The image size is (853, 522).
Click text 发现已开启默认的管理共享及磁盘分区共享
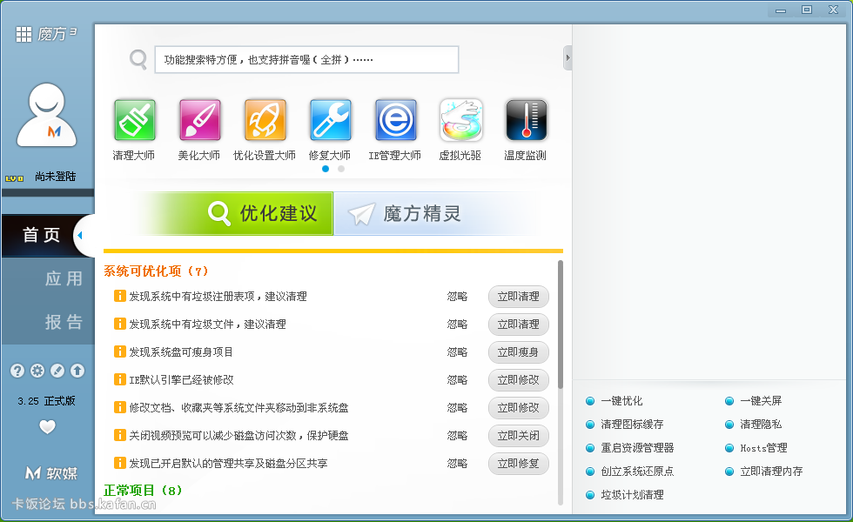[228, 463]
